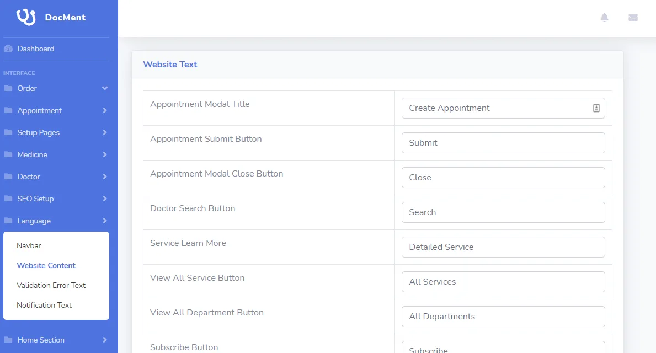The height and width of the screenshot is (353, 656).
Task: Edit the Detailed Service input
Action: click(503, 247)
